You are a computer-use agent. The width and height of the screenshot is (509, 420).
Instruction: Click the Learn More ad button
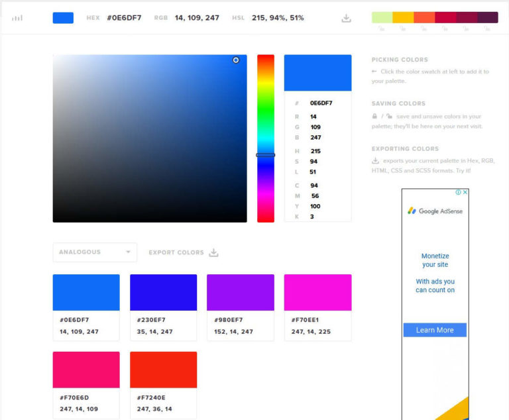coord(435,330)
